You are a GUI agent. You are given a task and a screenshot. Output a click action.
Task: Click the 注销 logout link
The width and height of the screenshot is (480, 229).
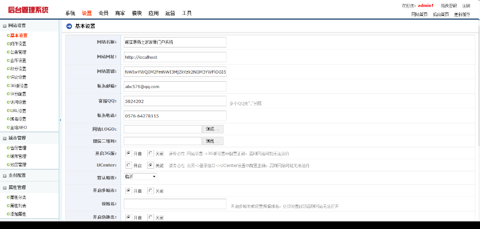(466, 5)
